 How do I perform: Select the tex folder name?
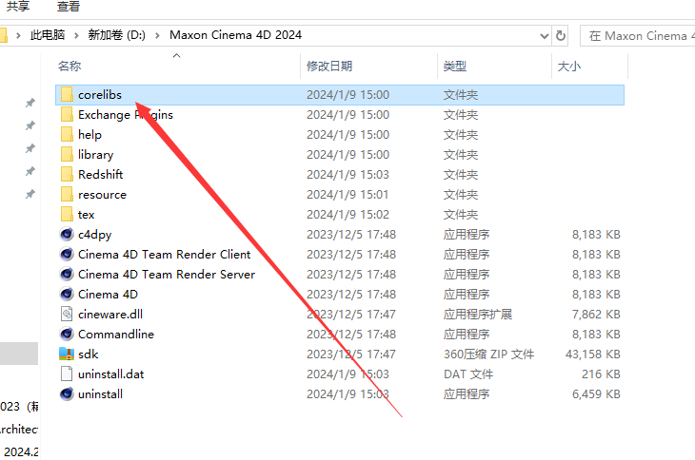pyautogui.click(x=86, y=215)
